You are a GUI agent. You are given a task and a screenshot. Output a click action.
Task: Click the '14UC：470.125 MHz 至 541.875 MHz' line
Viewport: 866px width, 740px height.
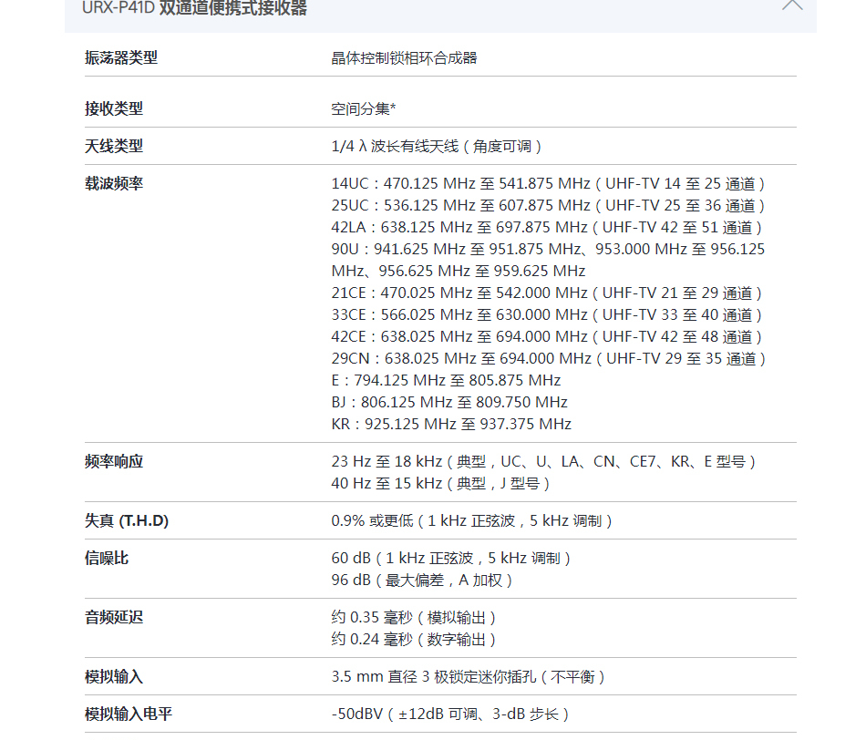click(x=550, y=183)
